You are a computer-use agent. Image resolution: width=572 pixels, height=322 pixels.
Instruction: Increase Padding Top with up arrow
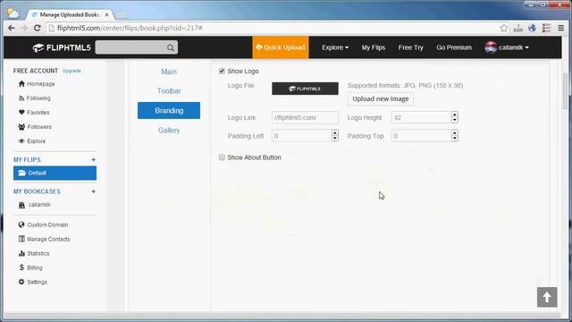pos(455,133)
